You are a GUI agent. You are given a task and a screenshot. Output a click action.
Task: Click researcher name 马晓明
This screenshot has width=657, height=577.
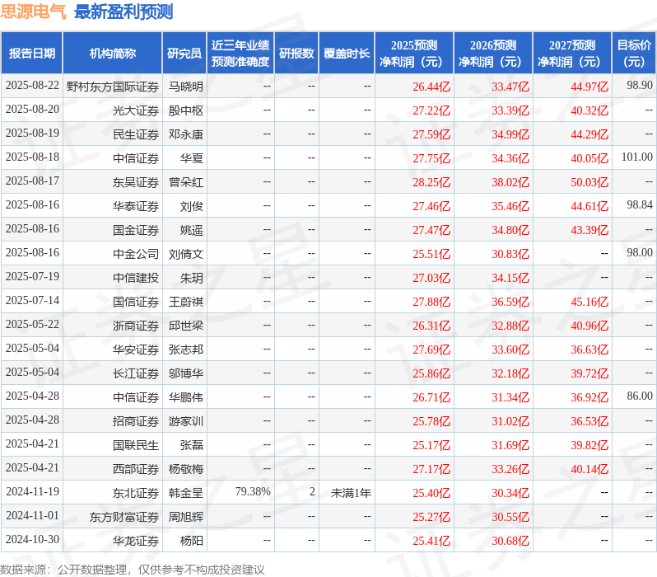[185, 87]
